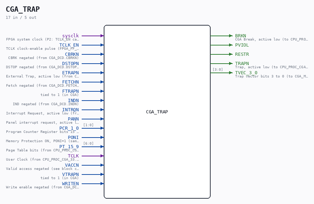
Task: Select the ETRAPN input port
Action: click(70, 73)
